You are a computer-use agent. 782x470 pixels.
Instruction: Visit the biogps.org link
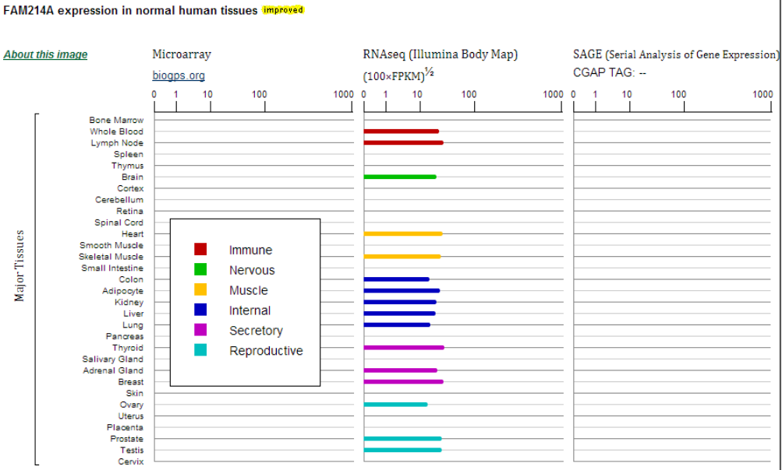point(179,76)
